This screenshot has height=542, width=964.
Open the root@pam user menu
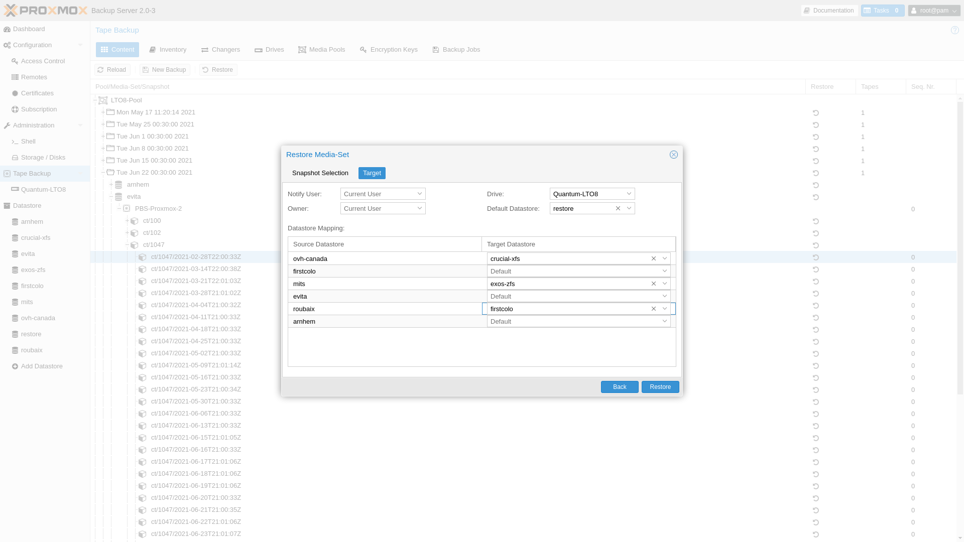point(934,11)
